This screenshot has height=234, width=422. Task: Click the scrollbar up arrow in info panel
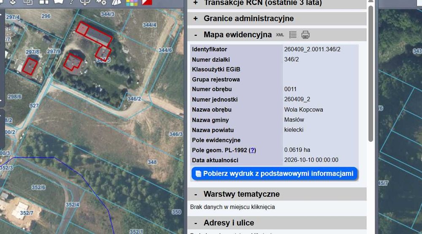371,1
